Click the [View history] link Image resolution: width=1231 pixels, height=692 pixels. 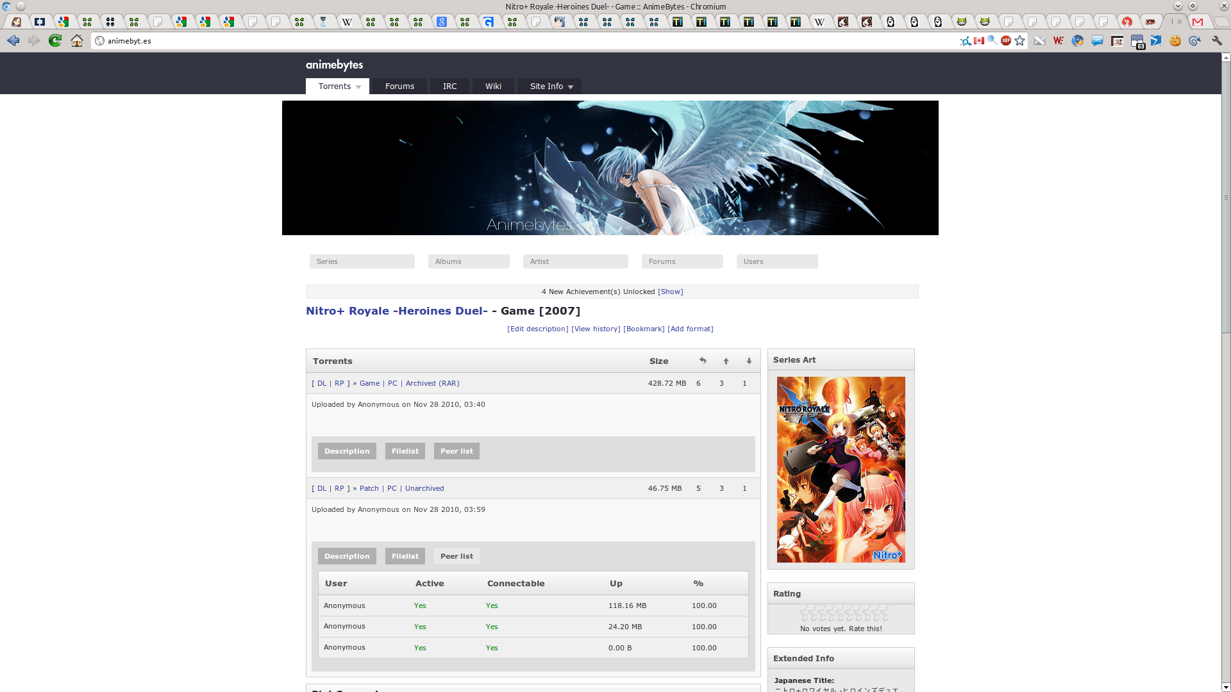(596, 329)
